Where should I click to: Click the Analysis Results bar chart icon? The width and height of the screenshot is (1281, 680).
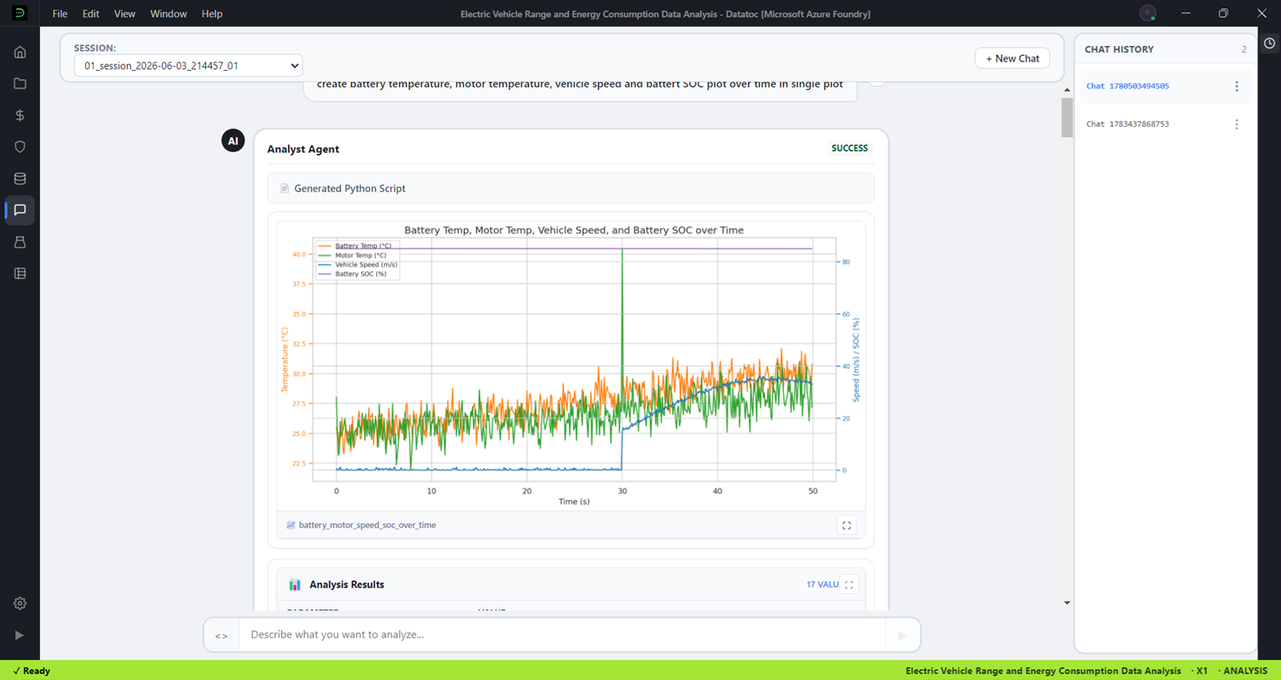click(294, 585)
